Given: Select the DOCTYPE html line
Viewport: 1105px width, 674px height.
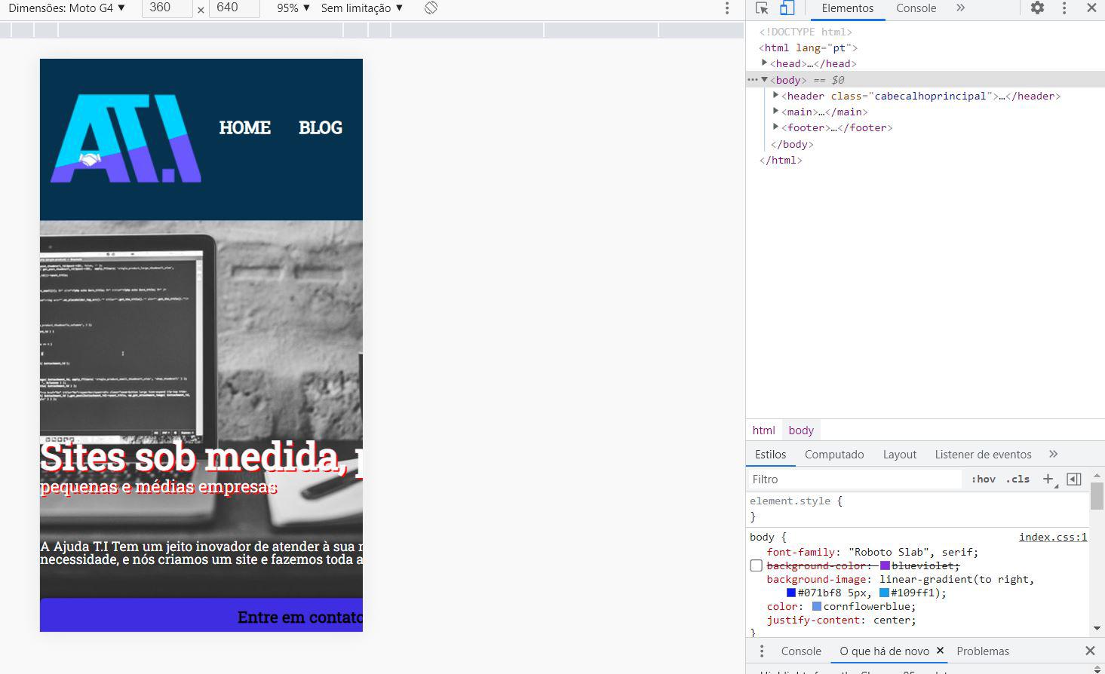Looking at the screenshot, I should coord(806,32).
